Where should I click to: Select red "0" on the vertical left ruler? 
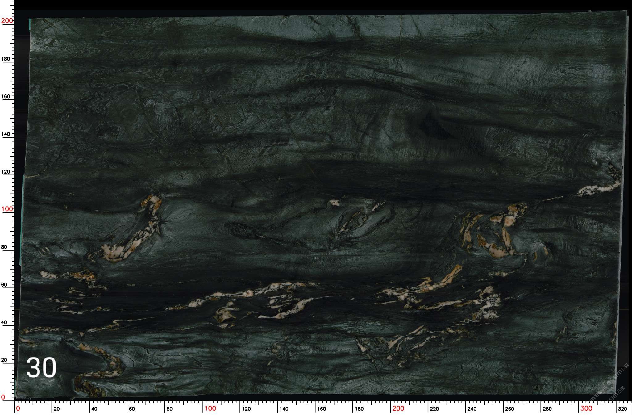[3, 397]
